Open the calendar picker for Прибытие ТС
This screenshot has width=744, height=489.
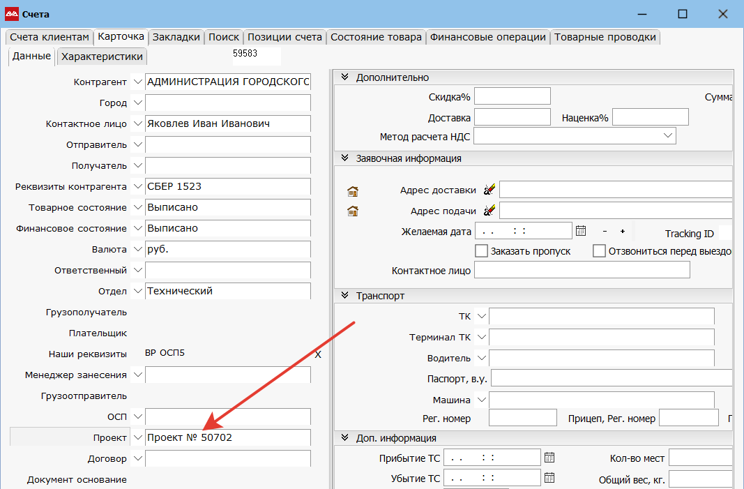point(549,458)
